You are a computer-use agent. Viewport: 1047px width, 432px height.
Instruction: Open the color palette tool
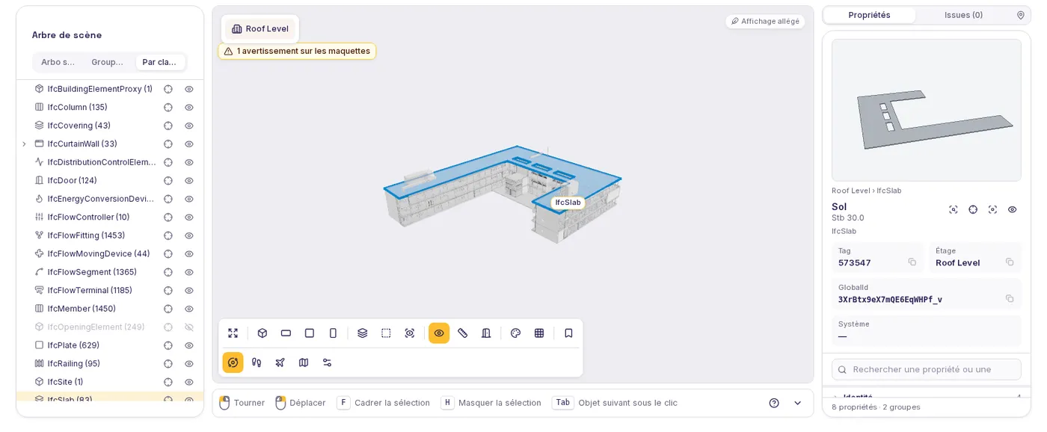[515, 333]
